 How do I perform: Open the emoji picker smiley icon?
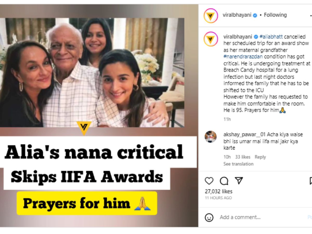[209, 217]
